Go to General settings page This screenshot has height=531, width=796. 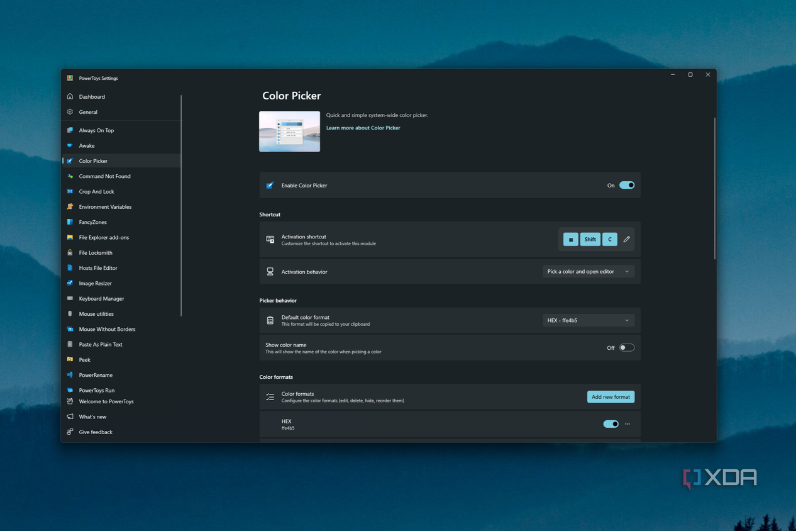click(x=122, y=112)
